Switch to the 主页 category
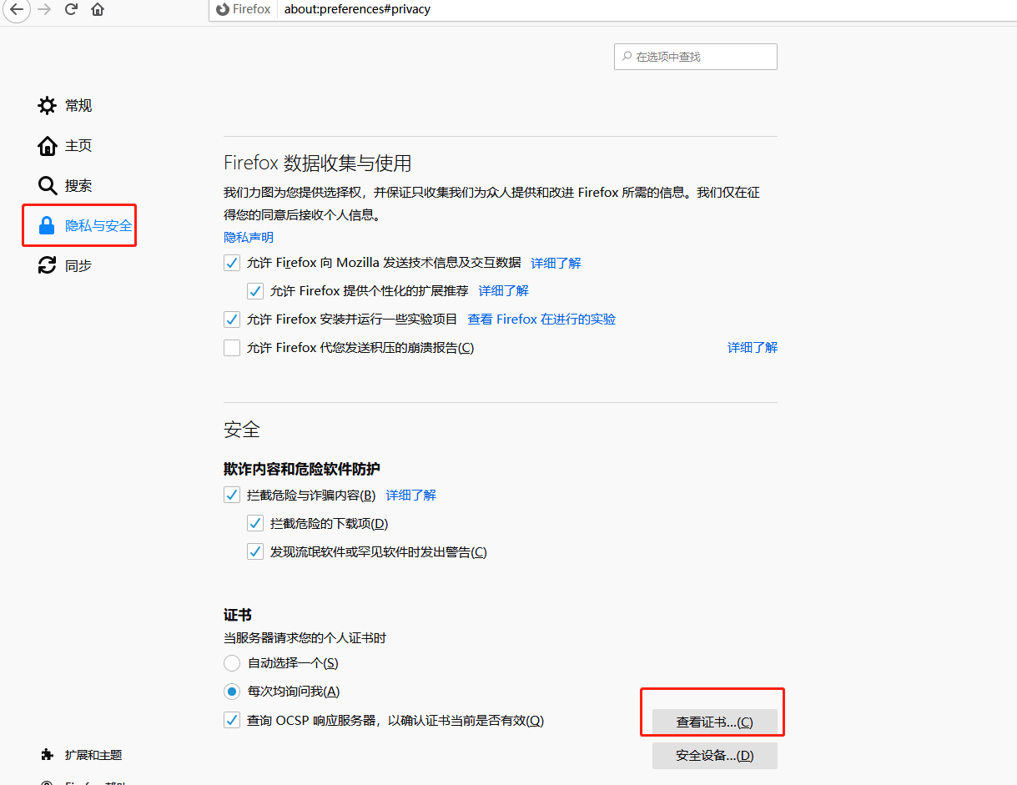This screenshot has width=1017, height=785. 78,146
